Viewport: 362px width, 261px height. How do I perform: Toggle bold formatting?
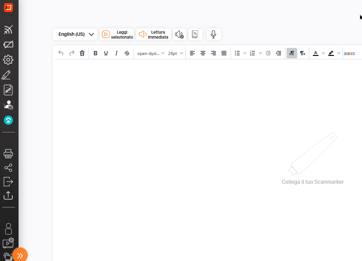[x=95, y=53]
